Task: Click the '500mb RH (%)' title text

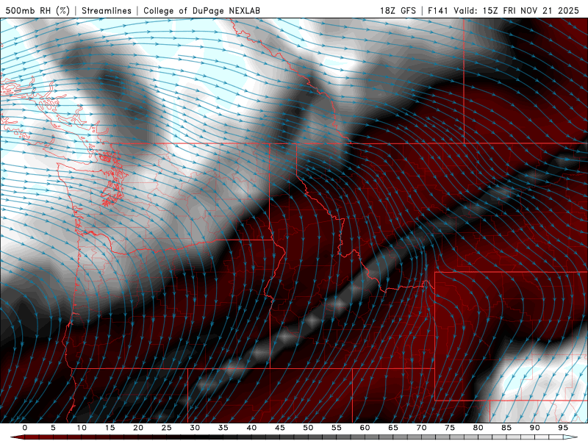Action: coord(37,10)
